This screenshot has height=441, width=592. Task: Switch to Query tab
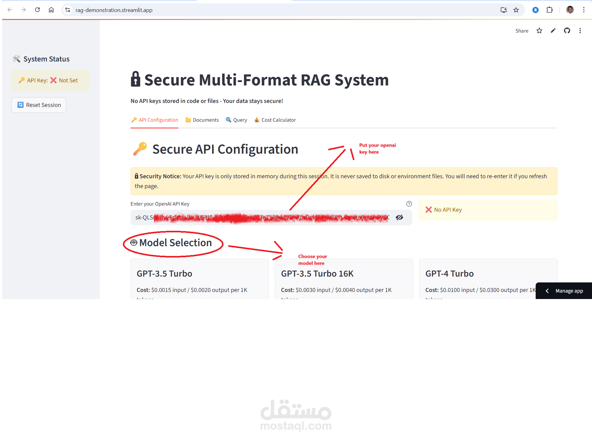pos(236,120)
